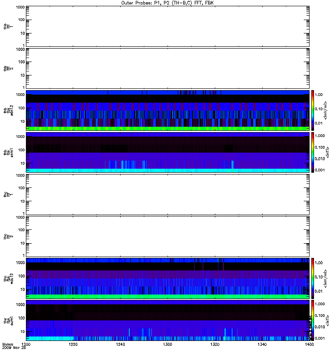Screen dimensions: 335x357
Task: Click the 'thb fbk scm1' y-axis label
Action: coord(8,153)
